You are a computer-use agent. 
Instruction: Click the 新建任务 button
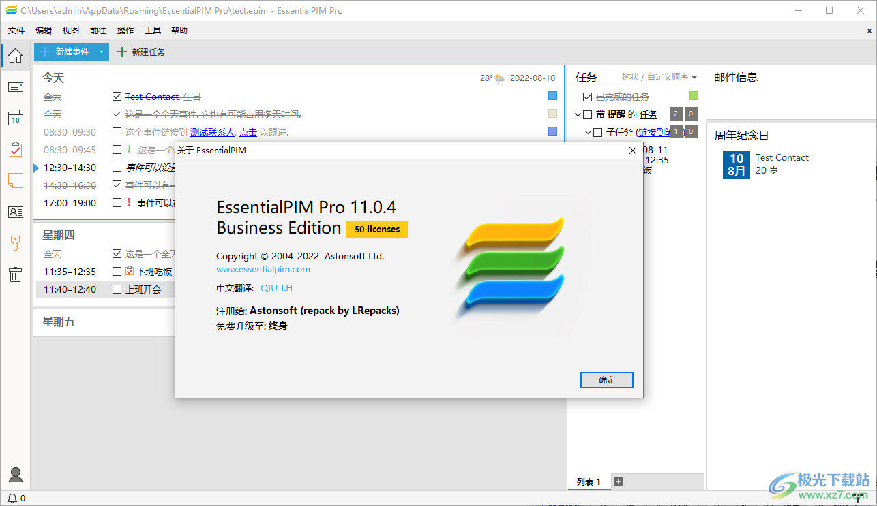[x=141, y=52]
